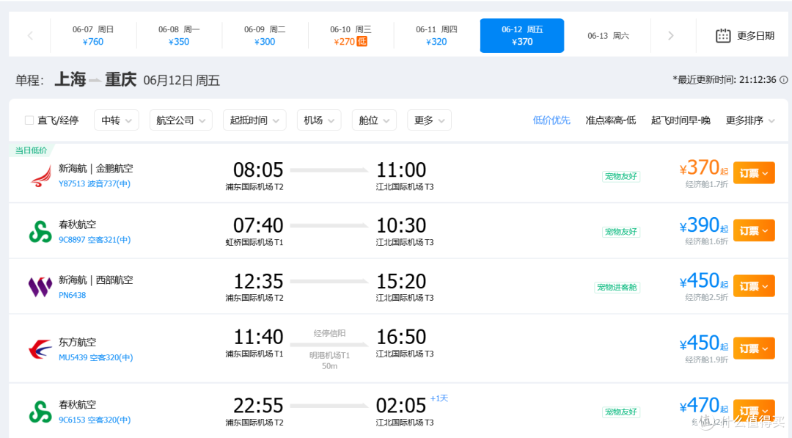Book the ¥450 MU5439 flight
This screenshot has height=438, width=792.
pos(754,348)
